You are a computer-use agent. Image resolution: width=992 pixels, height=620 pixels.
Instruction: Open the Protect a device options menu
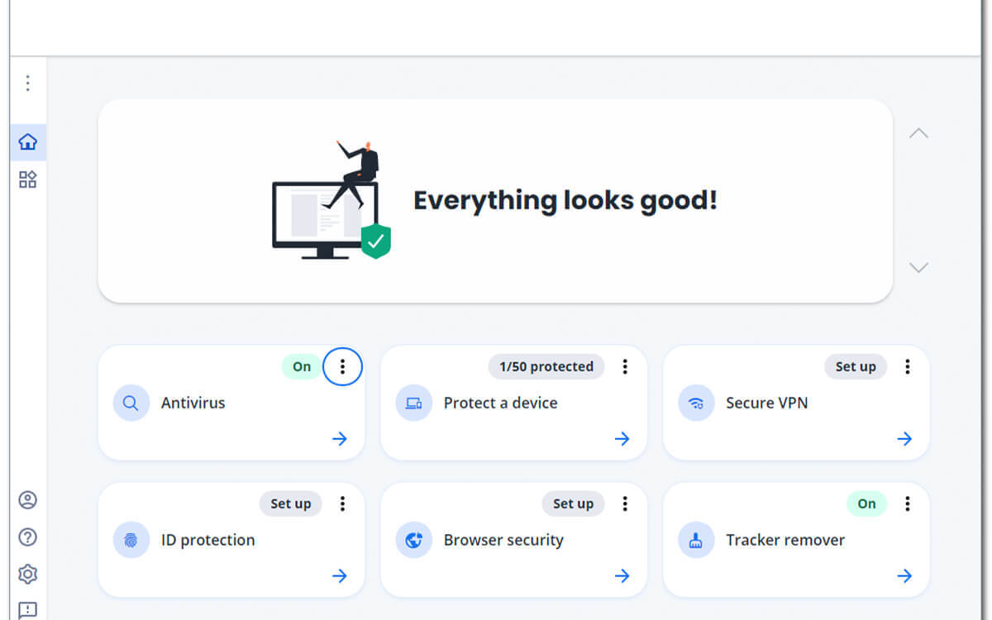click(x=625, y=366)
